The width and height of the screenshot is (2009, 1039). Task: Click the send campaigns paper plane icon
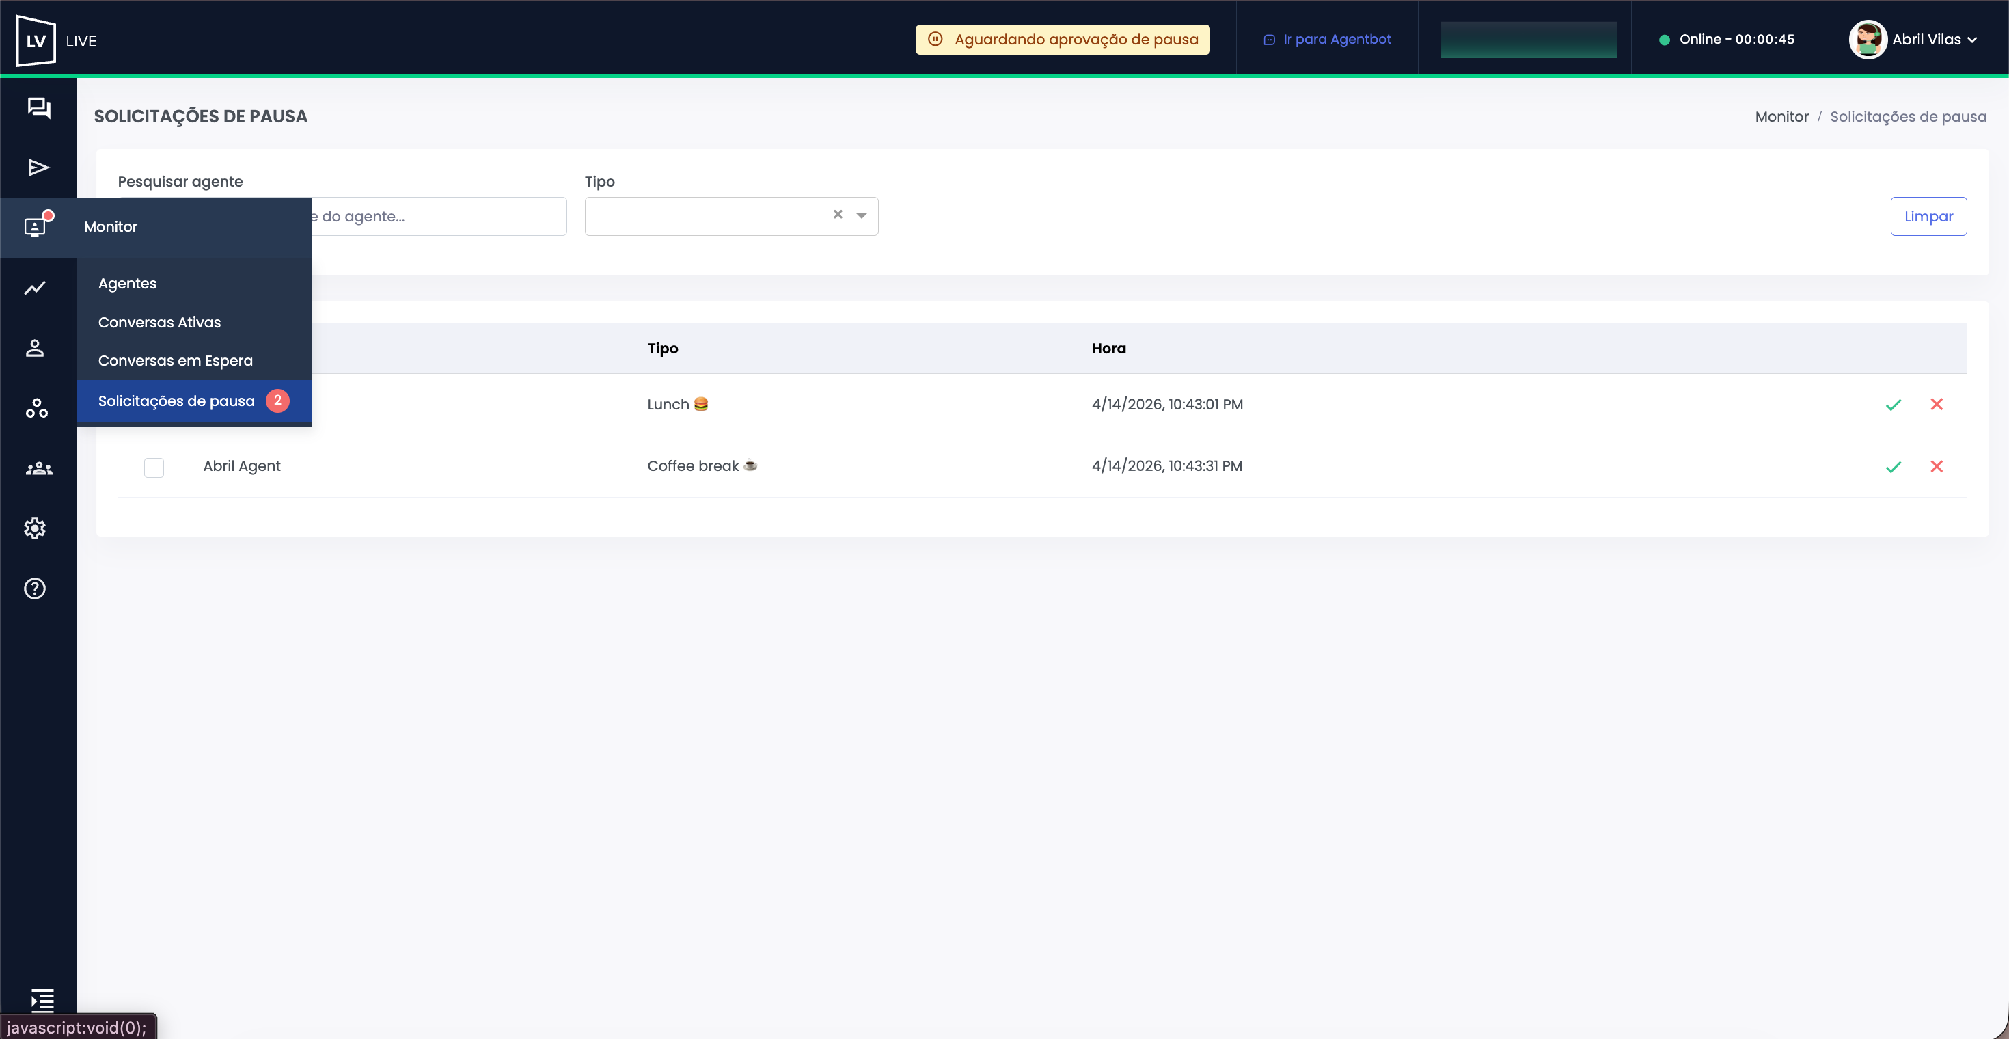38,167
